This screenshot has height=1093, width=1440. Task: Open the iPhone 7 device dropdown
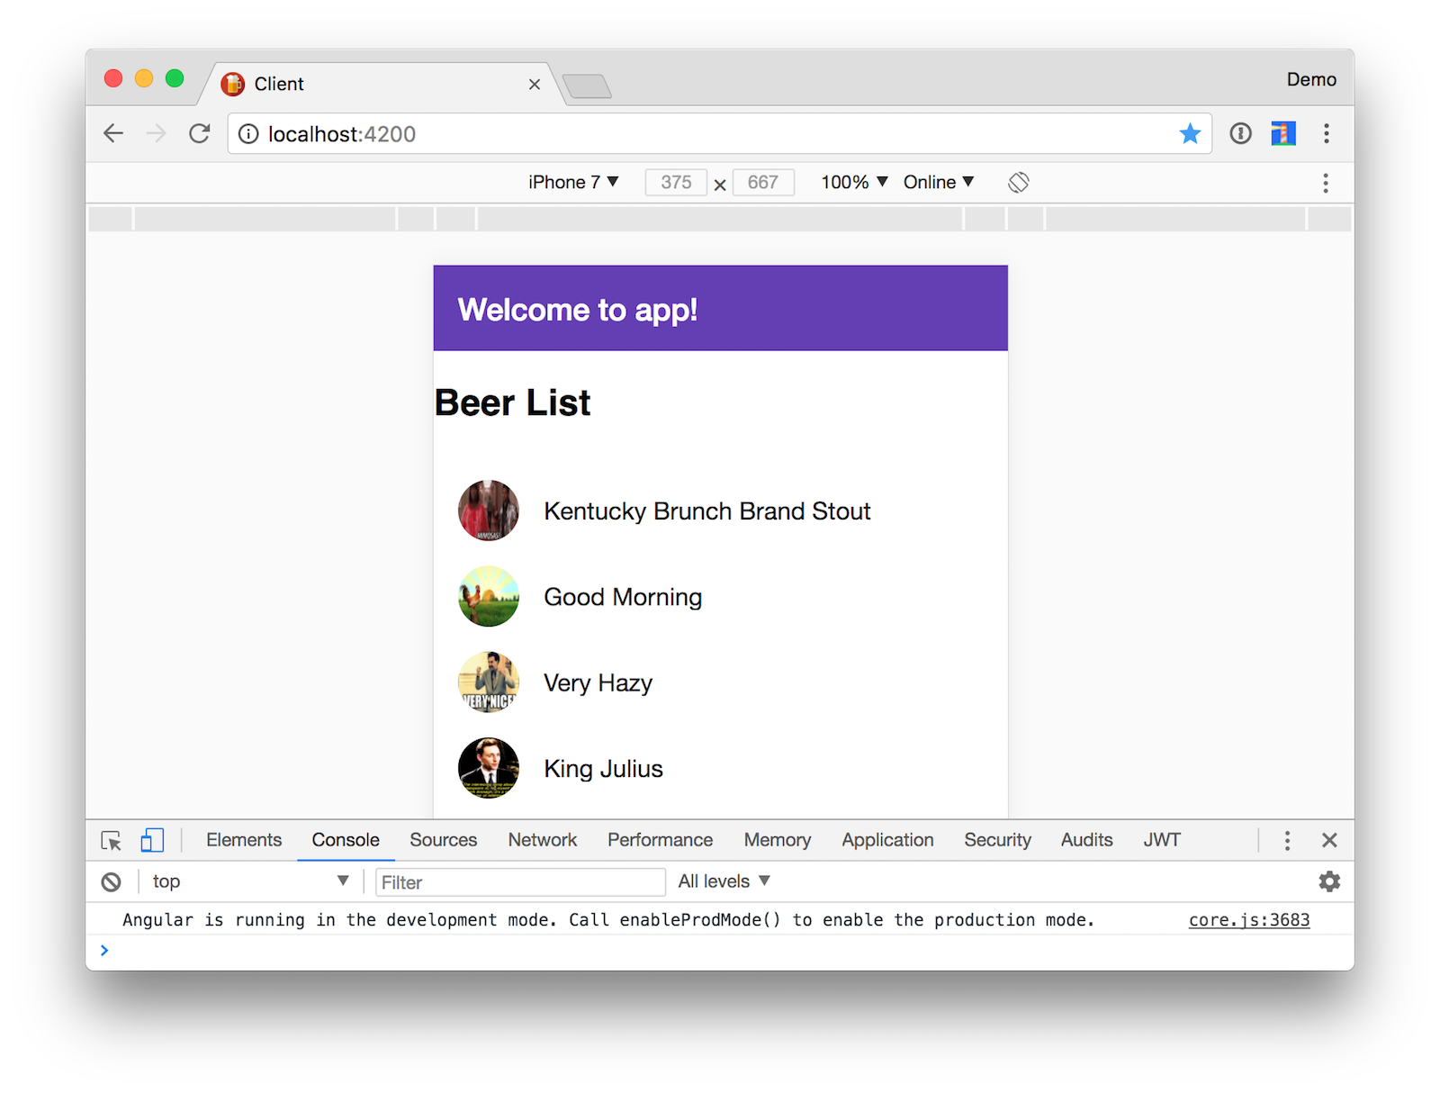pyautogui.click(x=572, y=183)
